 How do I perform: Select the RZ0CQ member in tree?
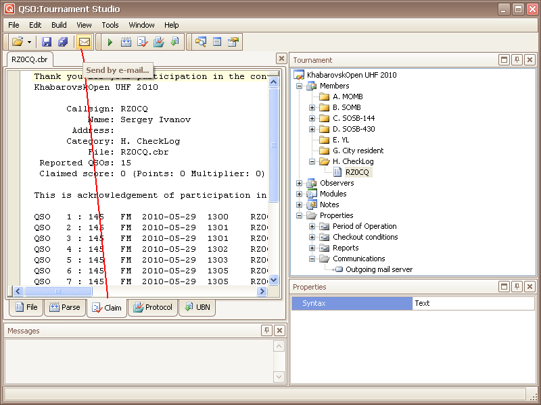(x=358, y=172)
